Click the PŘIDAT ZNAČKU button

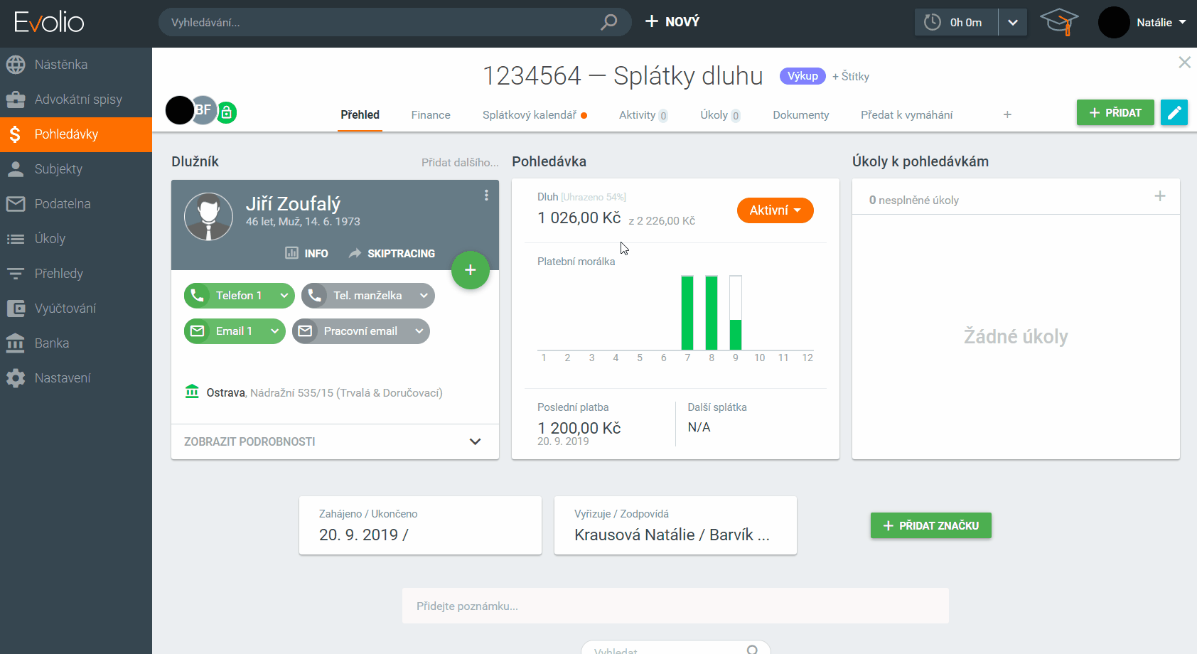coord(930,525)
